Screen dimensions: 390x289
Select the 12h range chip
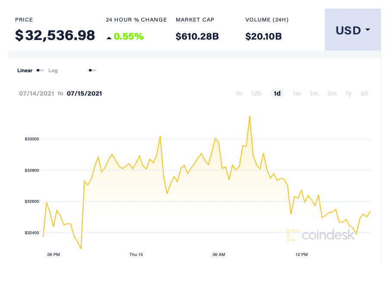(256, 93)
